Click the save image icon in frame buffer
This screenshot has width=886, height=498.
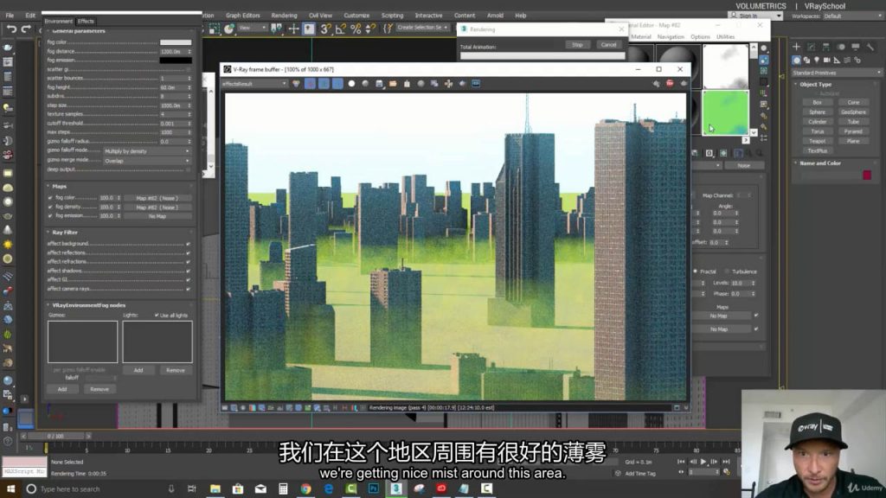point(379,84)
